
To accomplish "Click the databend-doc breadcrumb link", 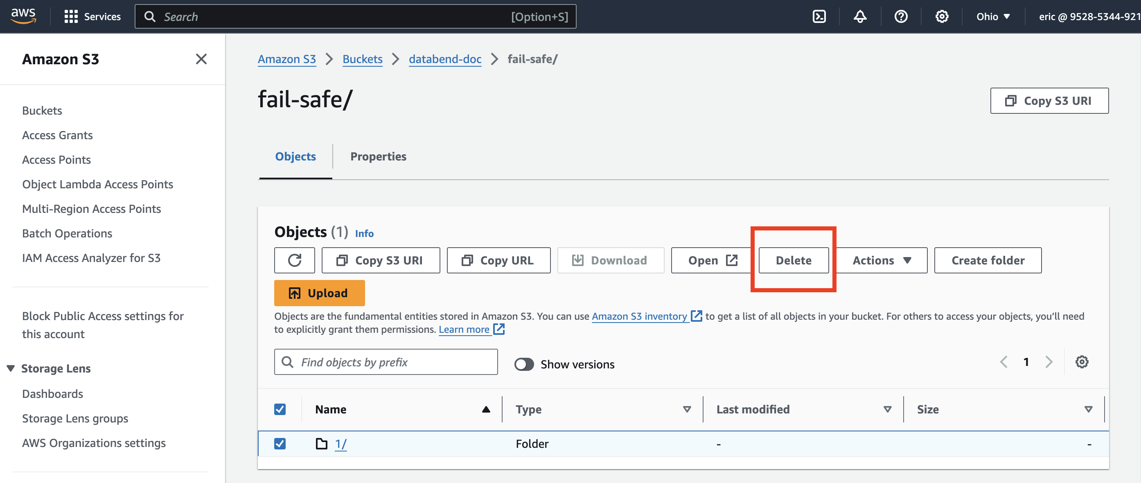I will click(x=445, y=59).
